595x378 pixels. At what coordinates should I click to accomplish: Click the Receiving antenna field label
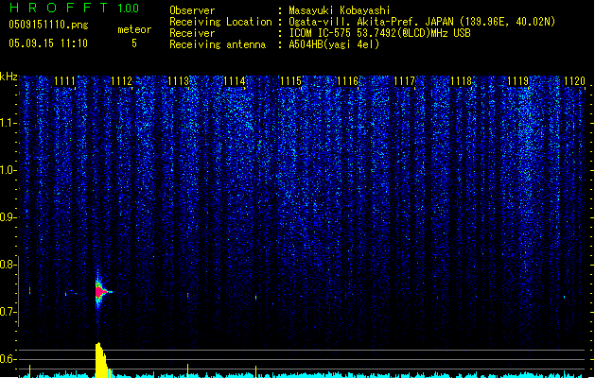point(218,44)
